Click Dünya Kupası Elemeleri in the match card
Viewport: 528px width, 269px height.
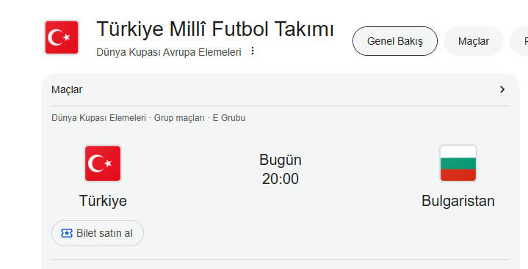pos(98,118)
